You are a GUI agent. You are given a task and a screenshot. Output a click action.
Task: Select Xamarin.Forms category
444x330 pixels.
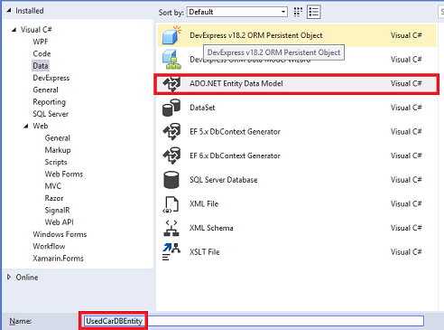58,259
